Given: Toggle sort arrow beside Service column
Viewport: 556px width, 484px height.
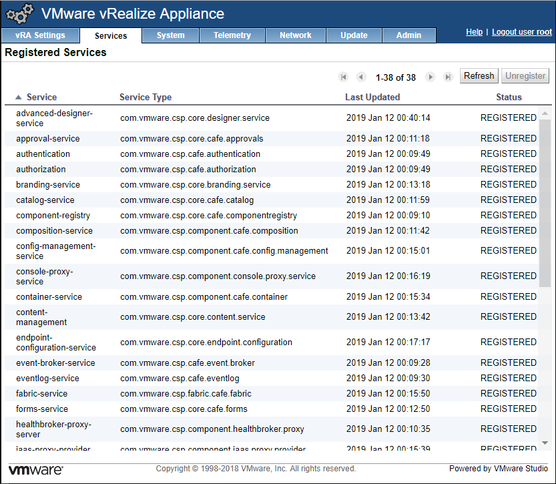Looking at the screenshot, I should (19, 97).
